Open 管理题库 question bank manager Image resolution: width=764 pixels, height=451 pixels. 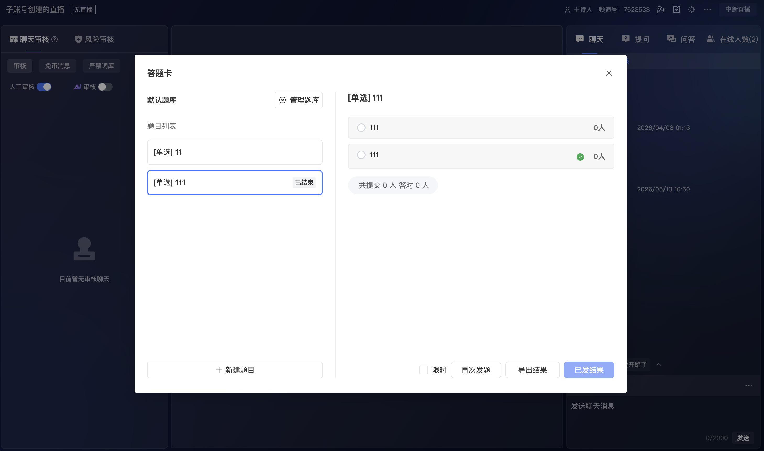tap(299, 100)
